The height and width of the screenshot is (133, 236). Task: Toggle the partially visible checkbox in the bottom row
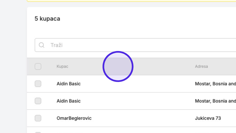pyautogui.click(x=38, y=132)
